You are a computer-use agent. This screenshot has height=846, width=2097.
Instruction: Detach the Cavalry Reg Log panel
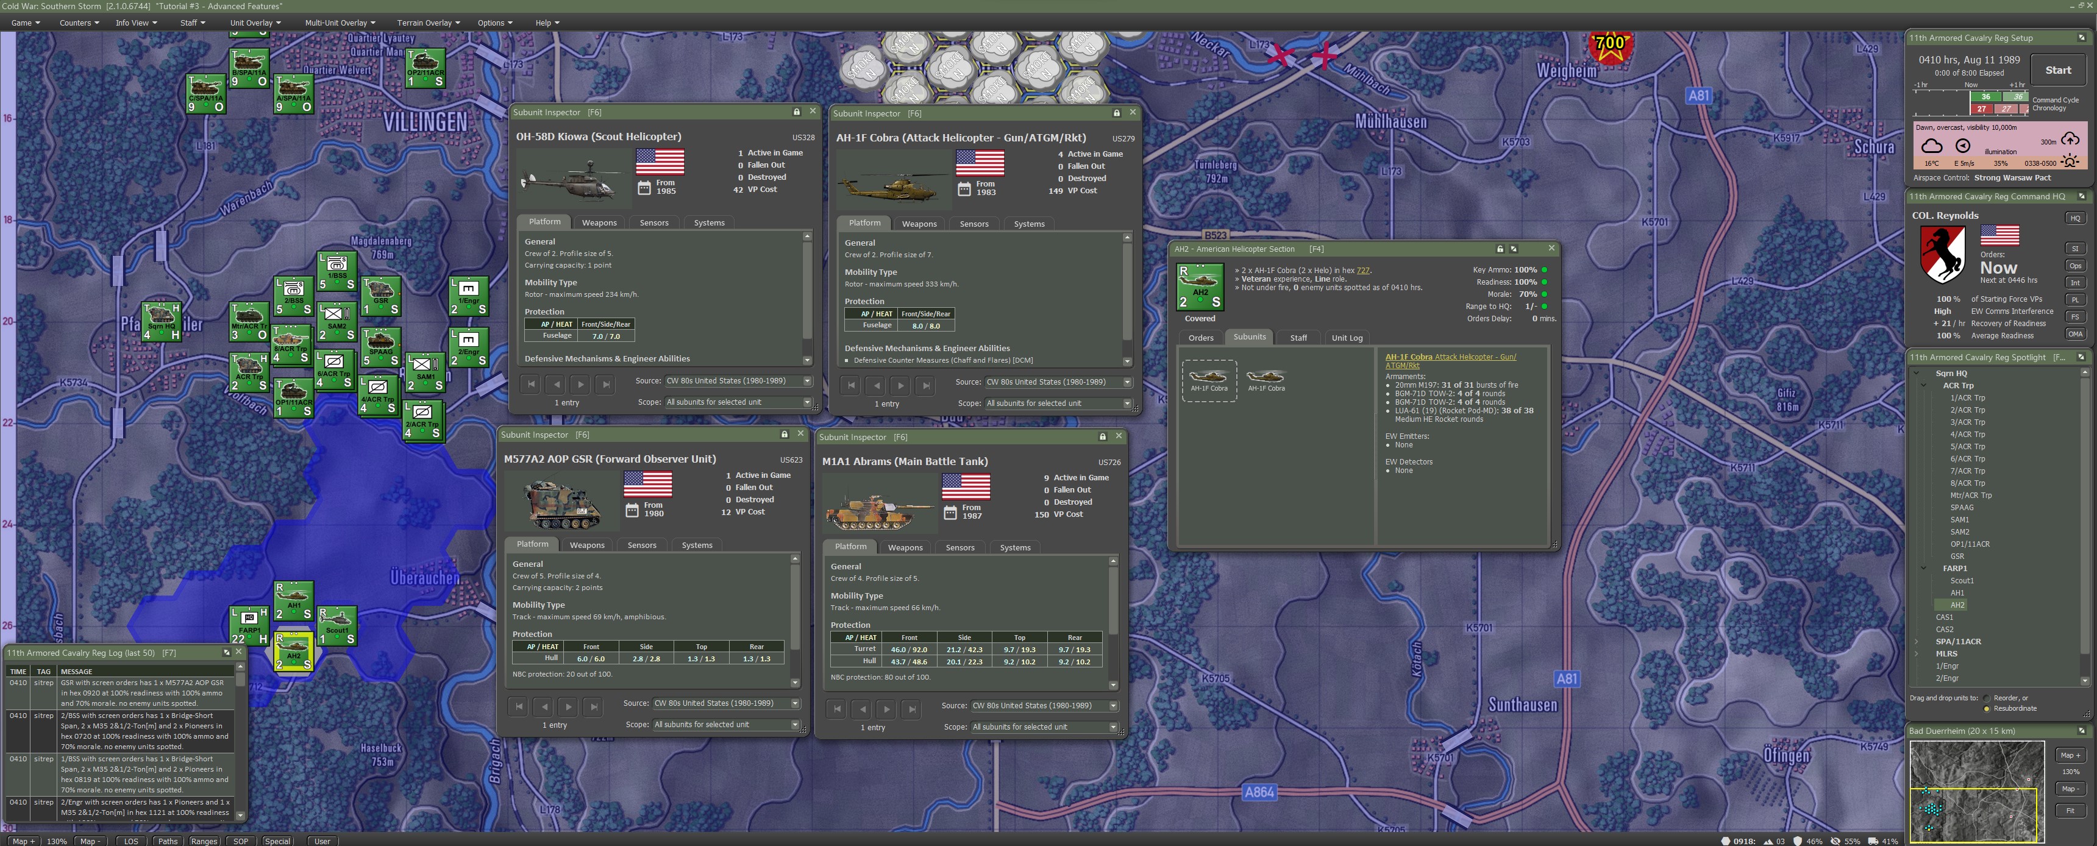pyautogui.click(x=226, y=652)
